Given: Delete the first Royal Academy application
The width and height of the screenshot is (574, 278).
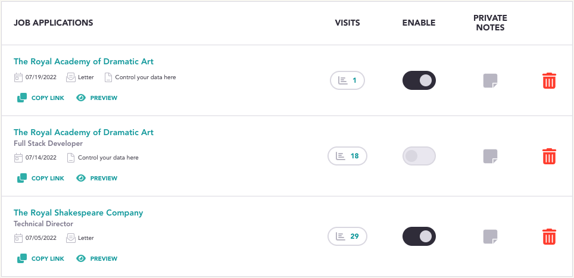Looking at the screenshot, I should pyautogui.click(x=549, y=80).
